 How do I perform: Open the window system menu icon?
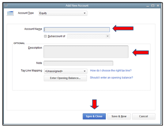pyautogui.click(x=6, y=5)
